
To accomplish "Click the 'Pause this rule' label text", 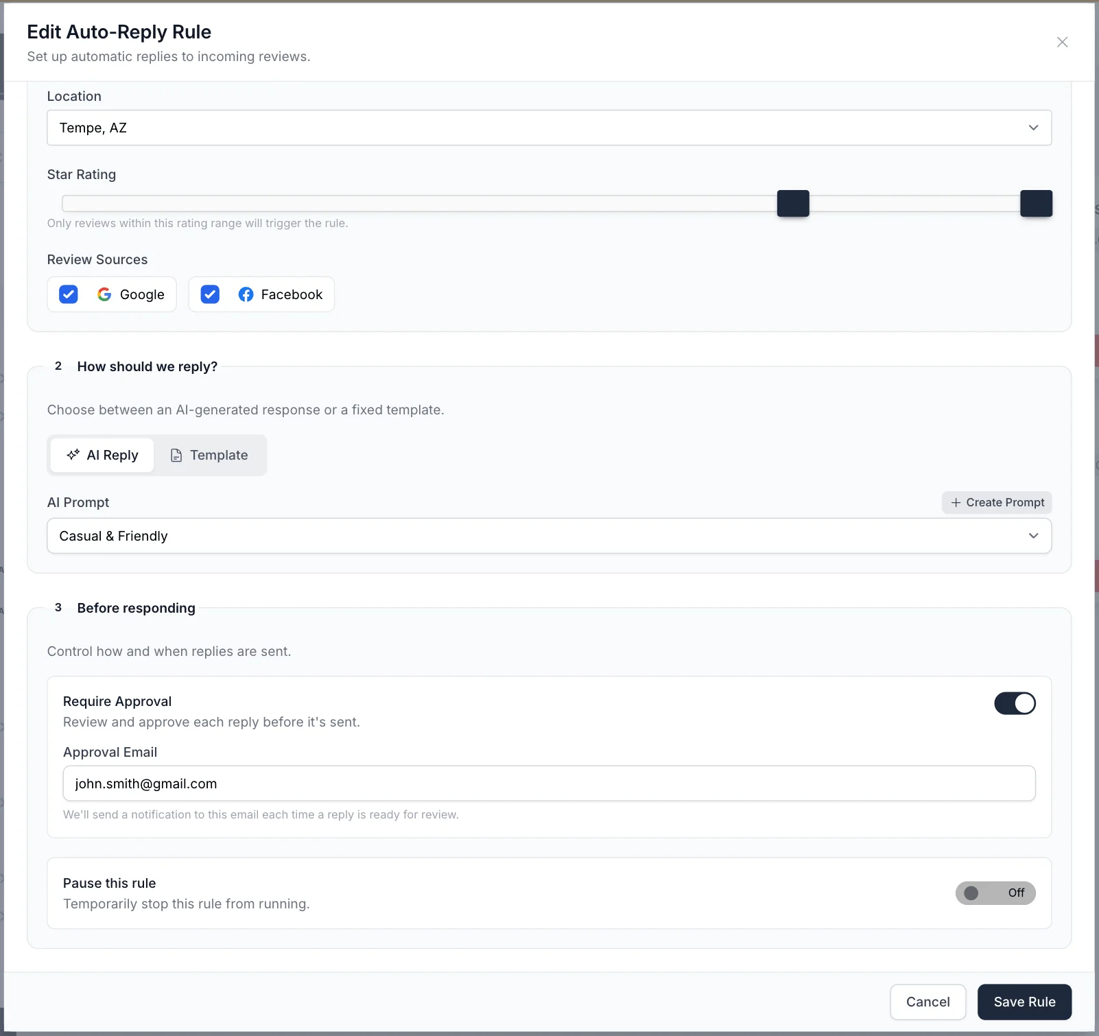I will (110, 883).
